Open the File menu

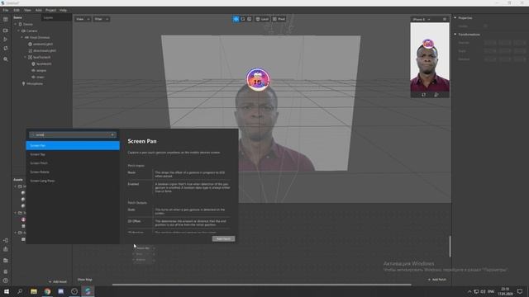[6, 11]
